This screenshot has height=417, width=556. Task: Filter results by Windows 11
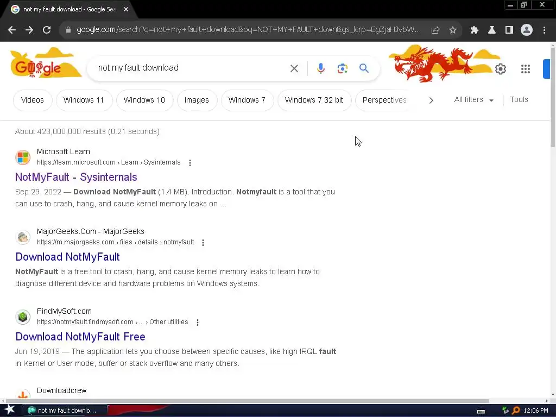pyautogui.click(x=84, y=100)
